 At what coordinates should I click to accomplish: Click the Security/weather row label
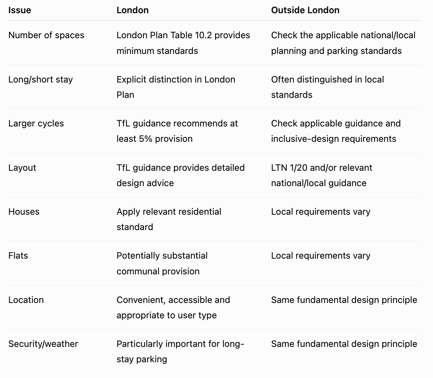43,344
